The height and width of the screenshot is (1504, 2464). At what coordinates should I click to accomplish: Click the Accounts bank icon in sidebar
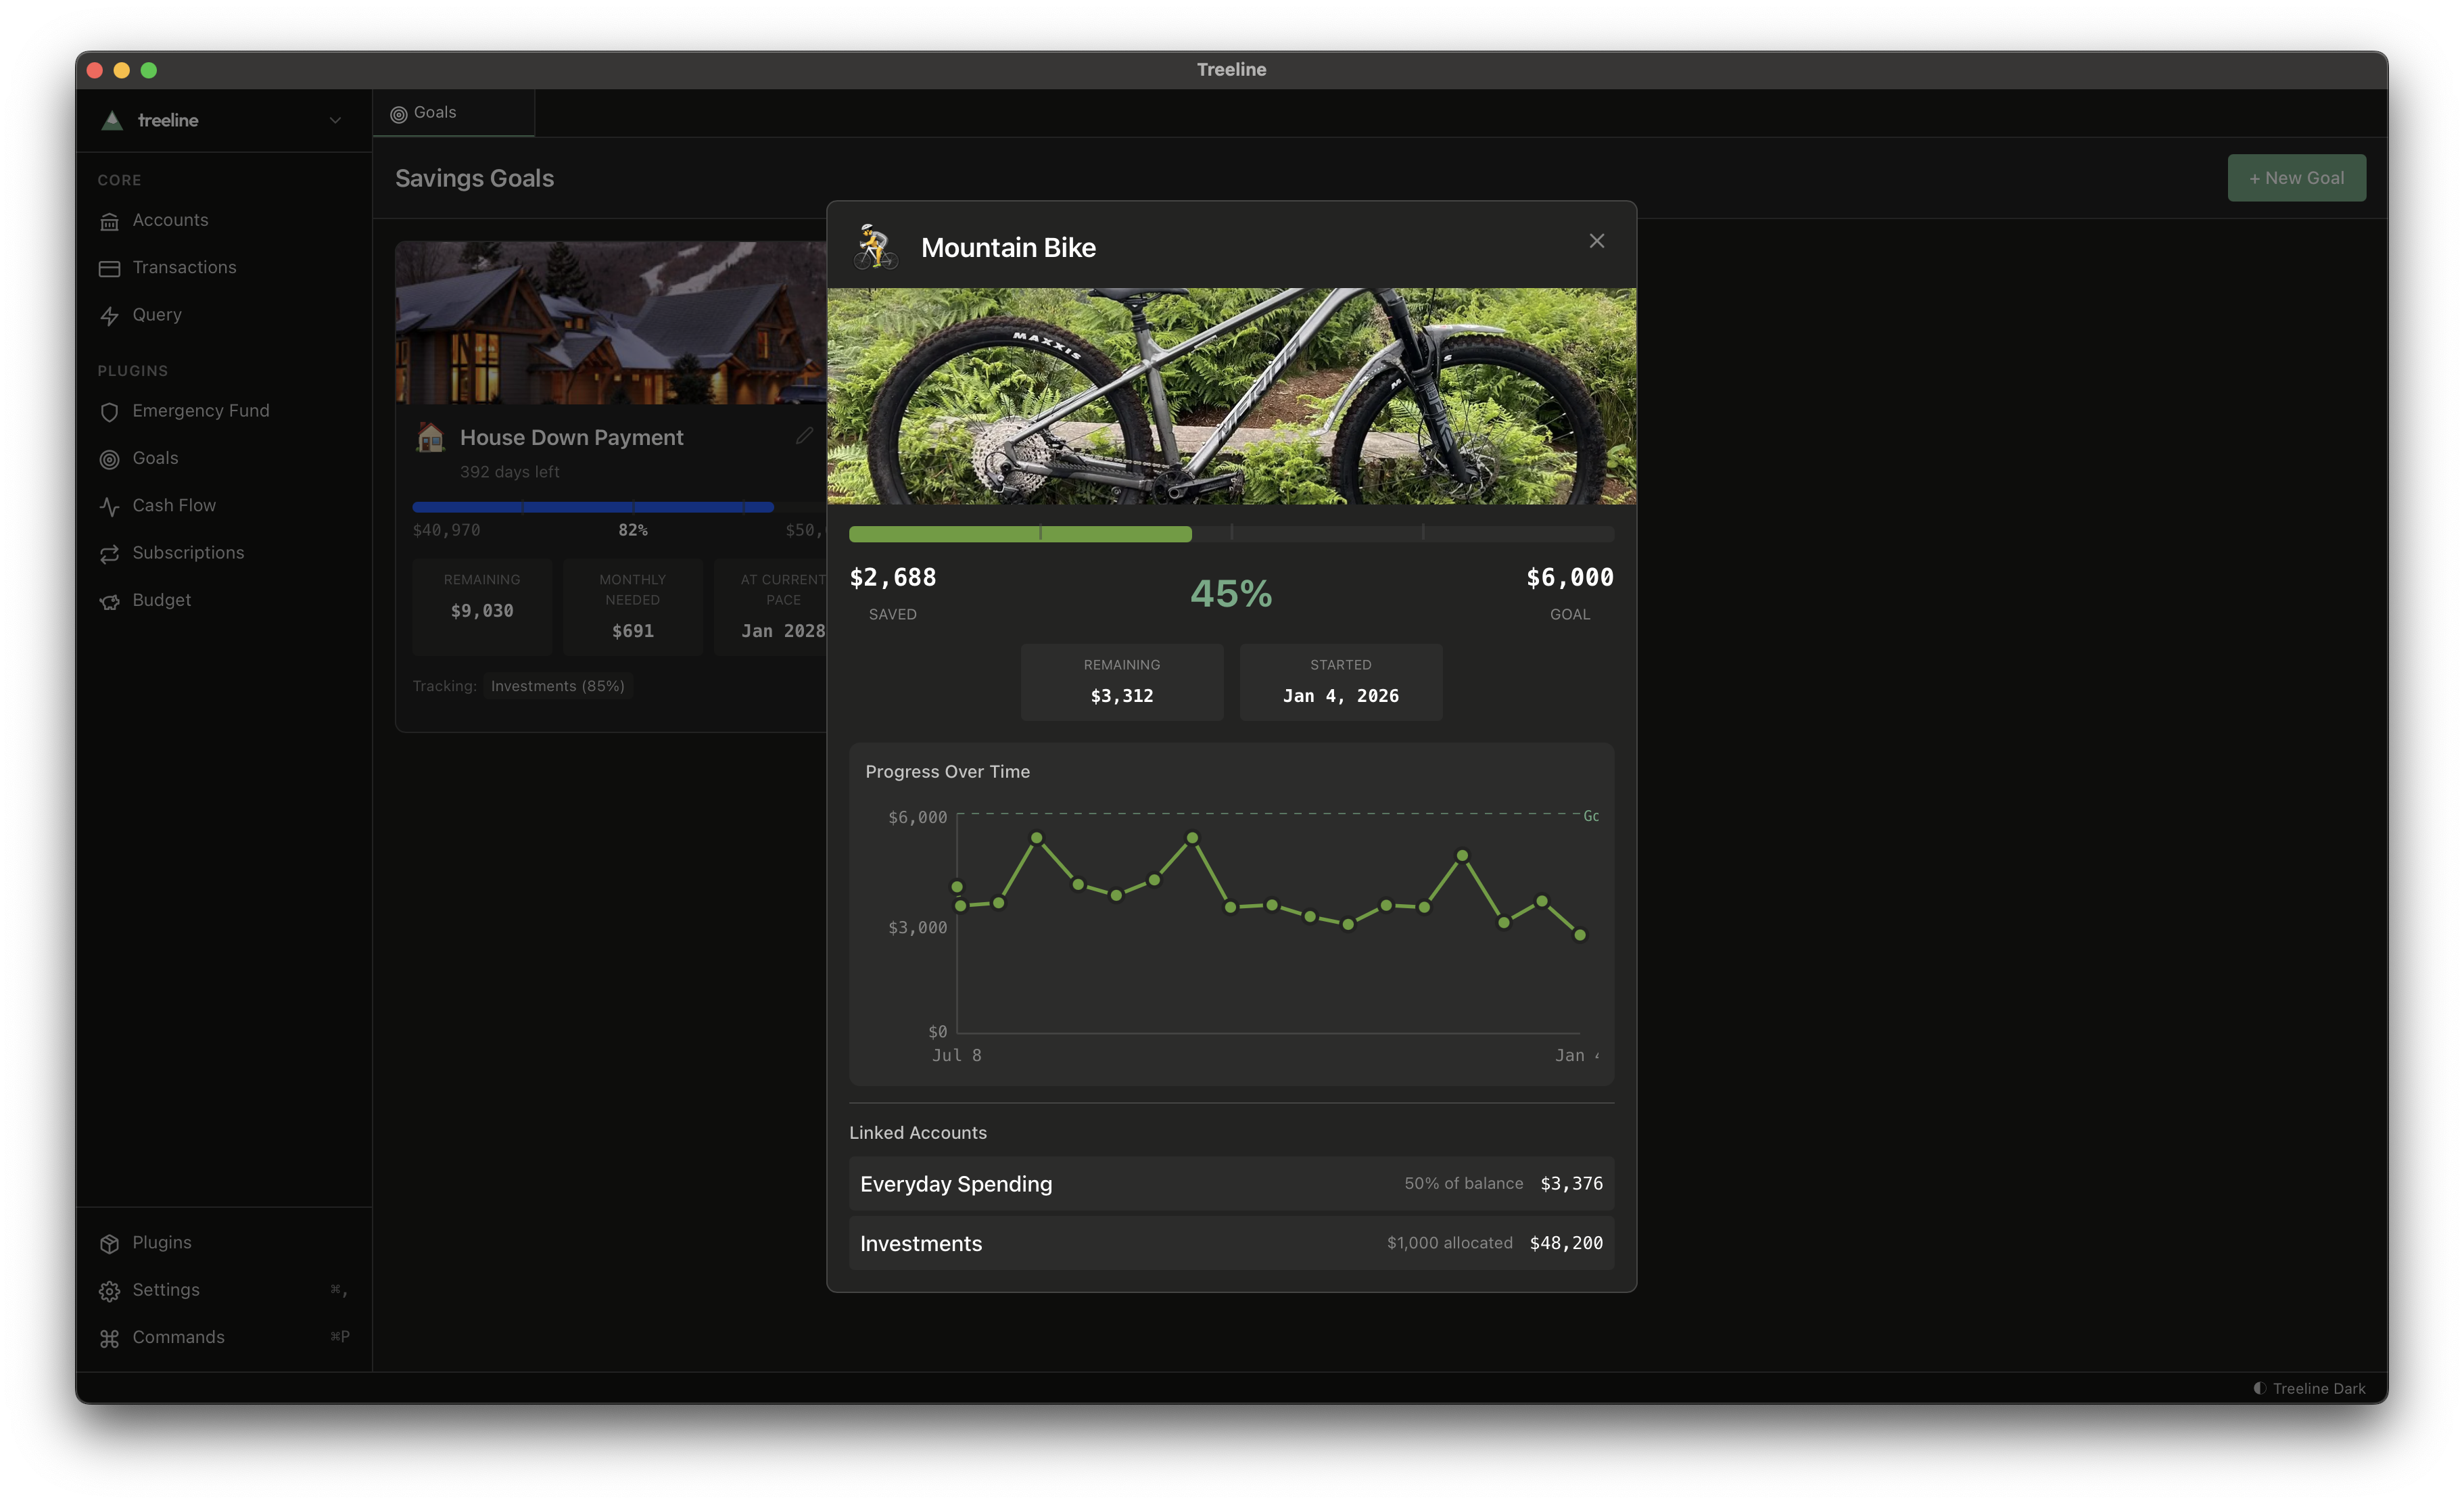click(x=109, y=221)
